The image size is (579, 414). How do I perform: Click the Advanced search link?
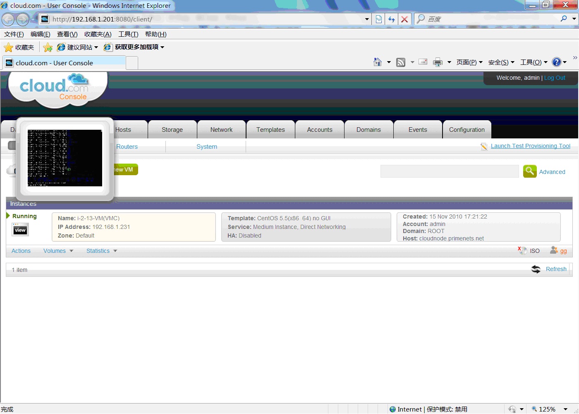(x=552, y=172)
